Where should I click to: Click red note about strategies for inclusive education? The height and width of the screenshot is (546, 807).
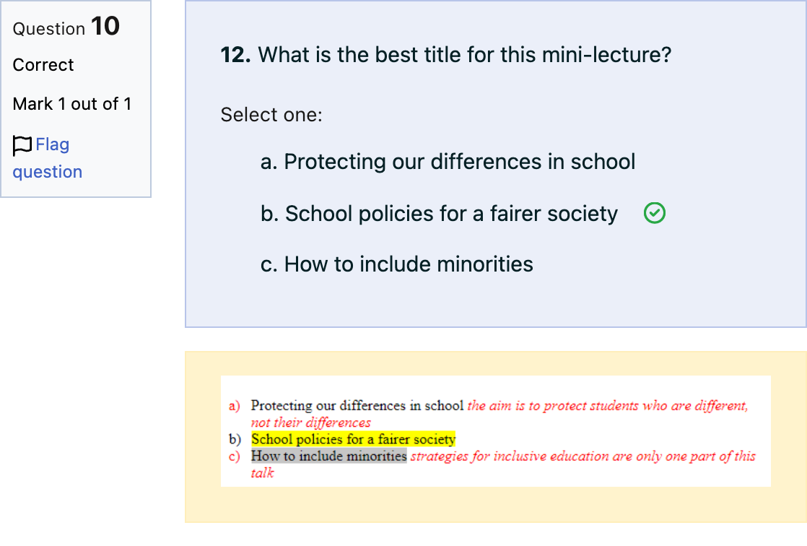coord(503,464)
